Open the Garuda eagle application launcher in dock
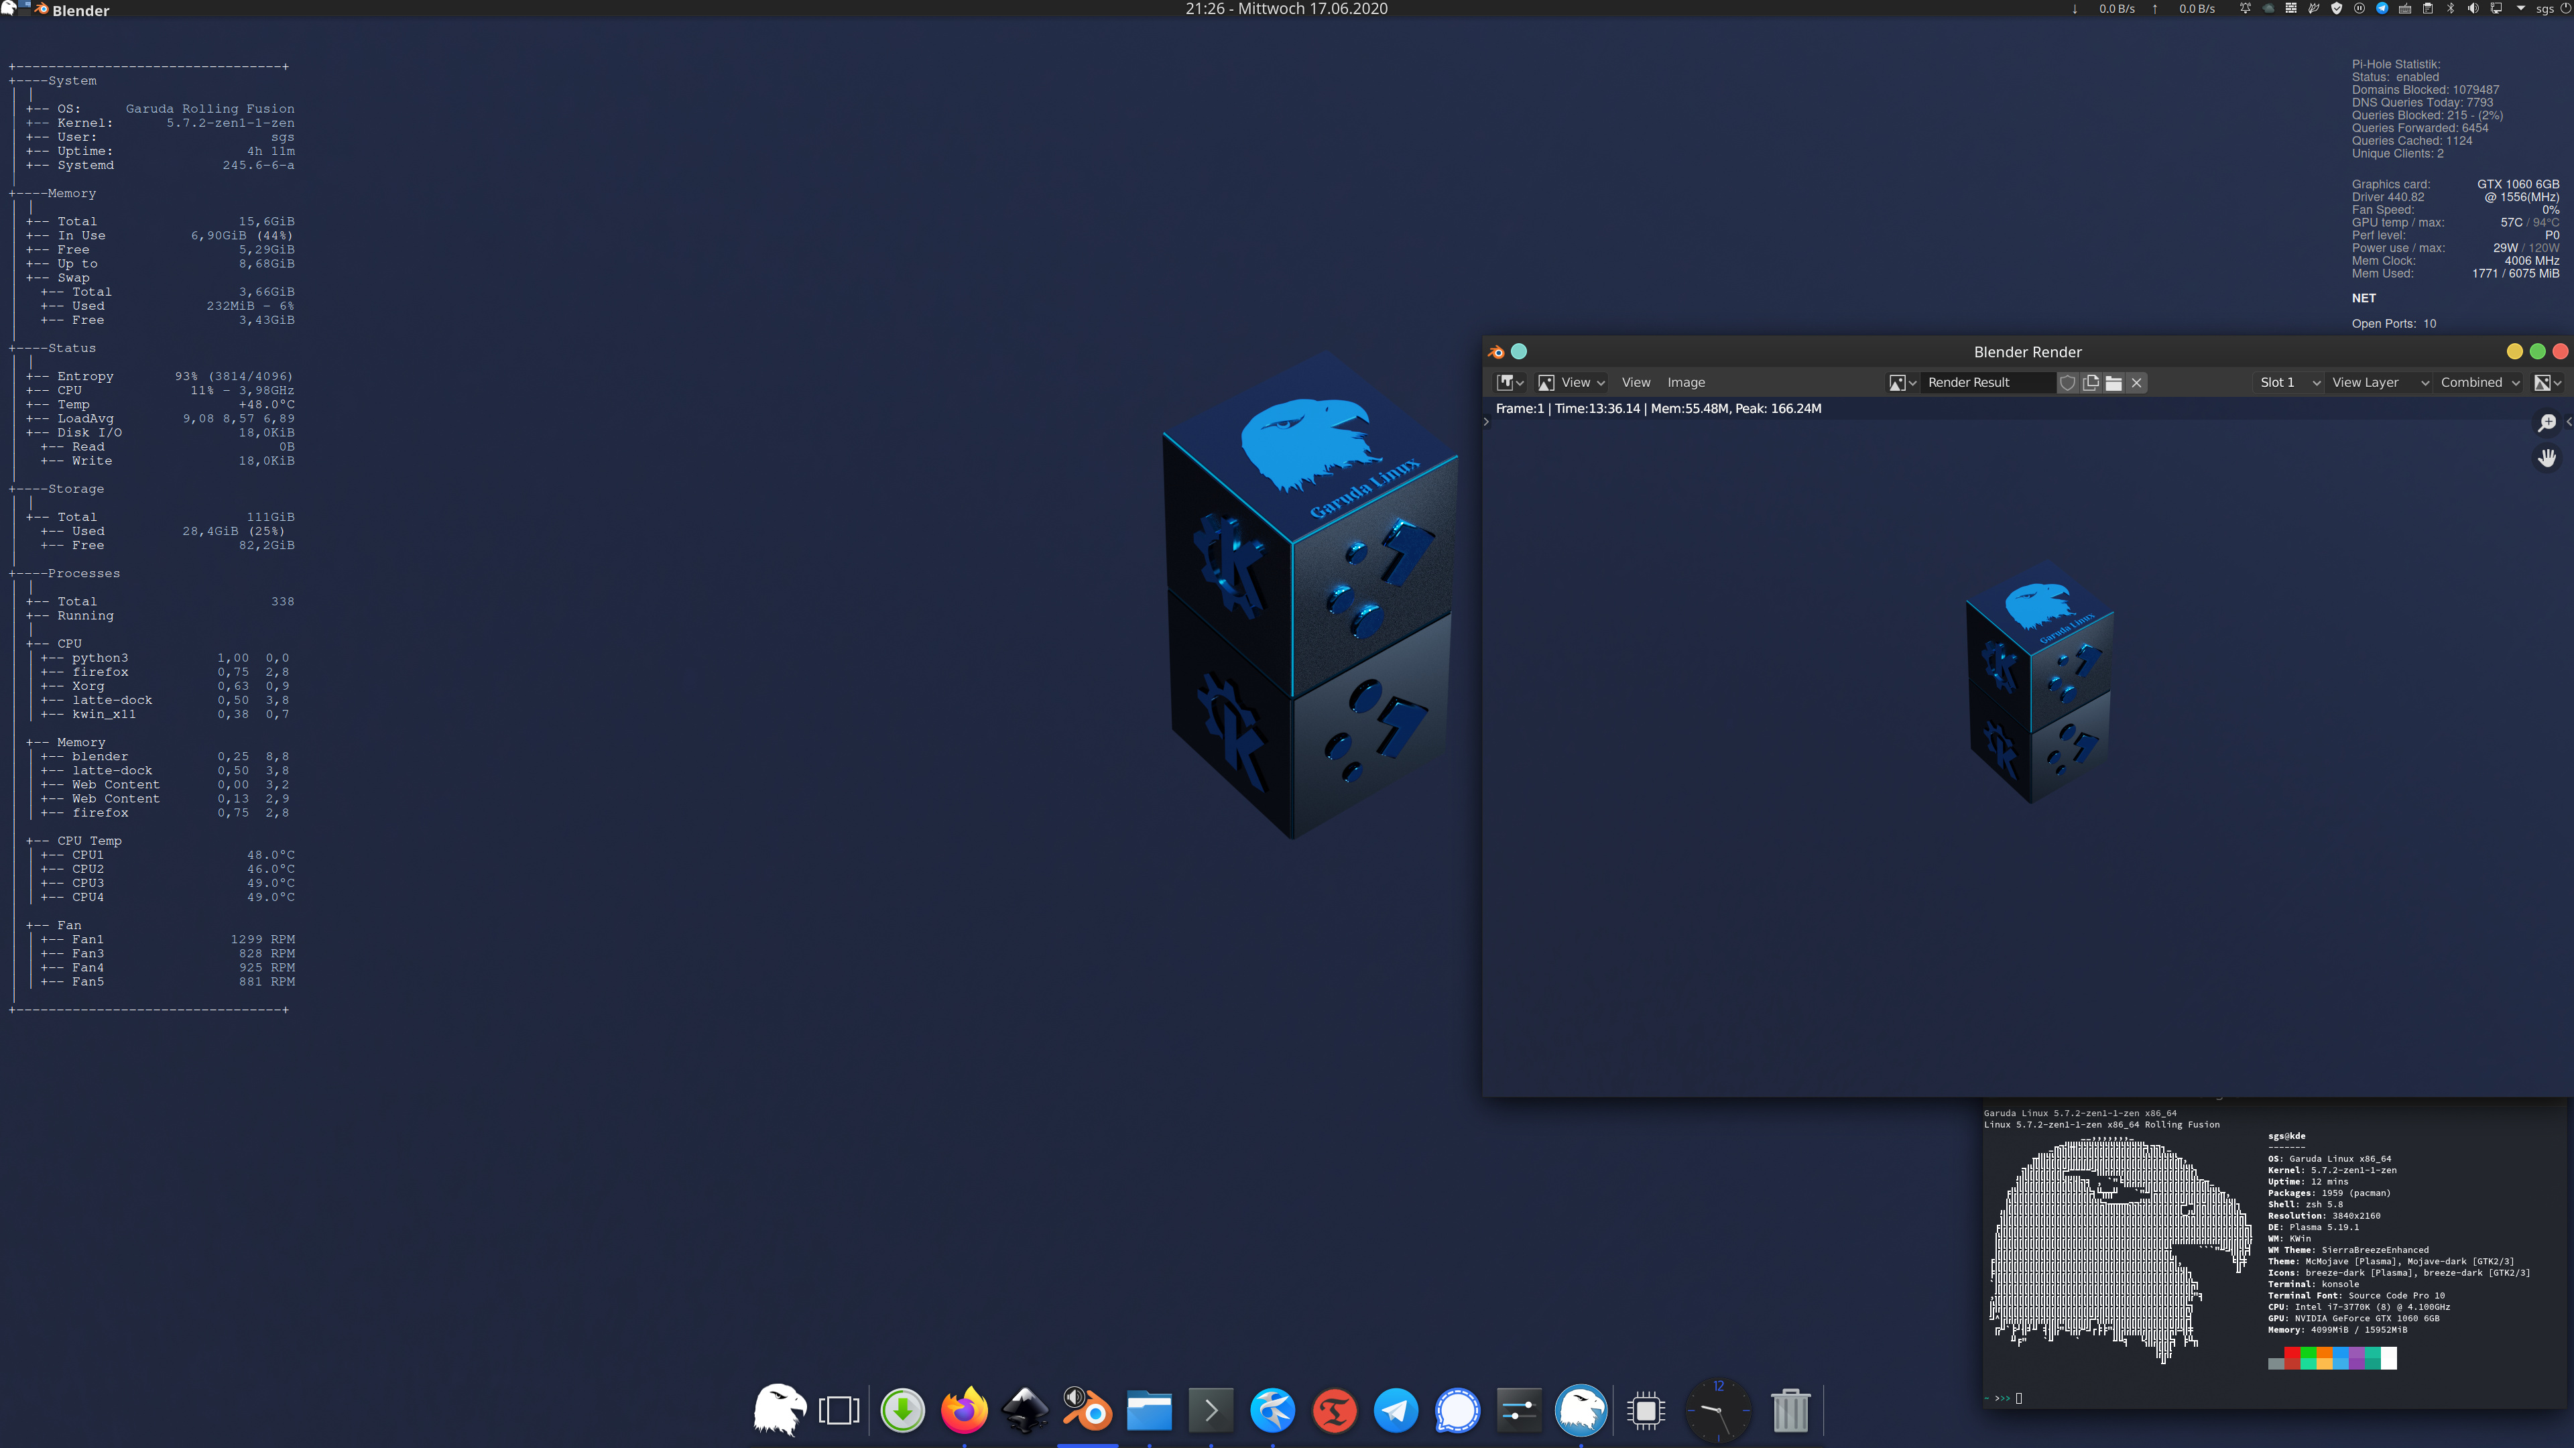 pyautogui.click(x=780, y=1410)
